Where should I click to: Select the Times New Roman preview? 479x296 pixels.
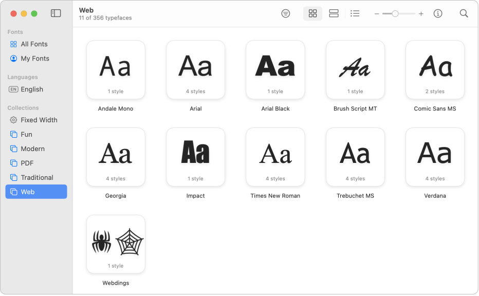[275, 157]
